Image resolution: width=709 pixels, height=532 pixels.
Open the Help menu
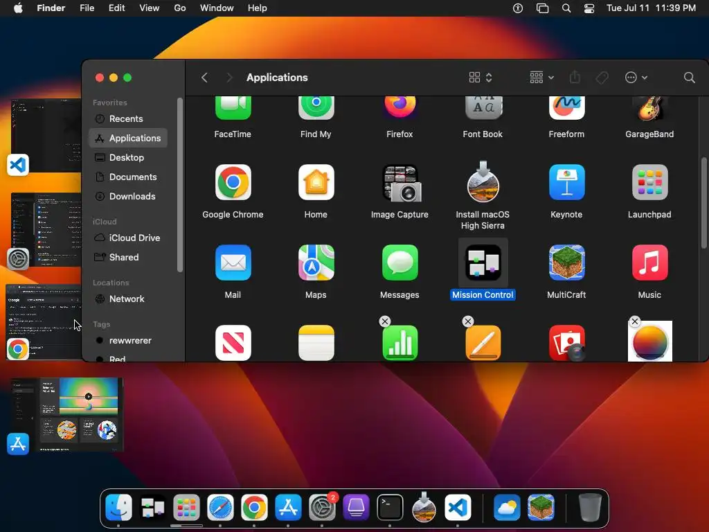pyautogui.click(x=258, y=8)
